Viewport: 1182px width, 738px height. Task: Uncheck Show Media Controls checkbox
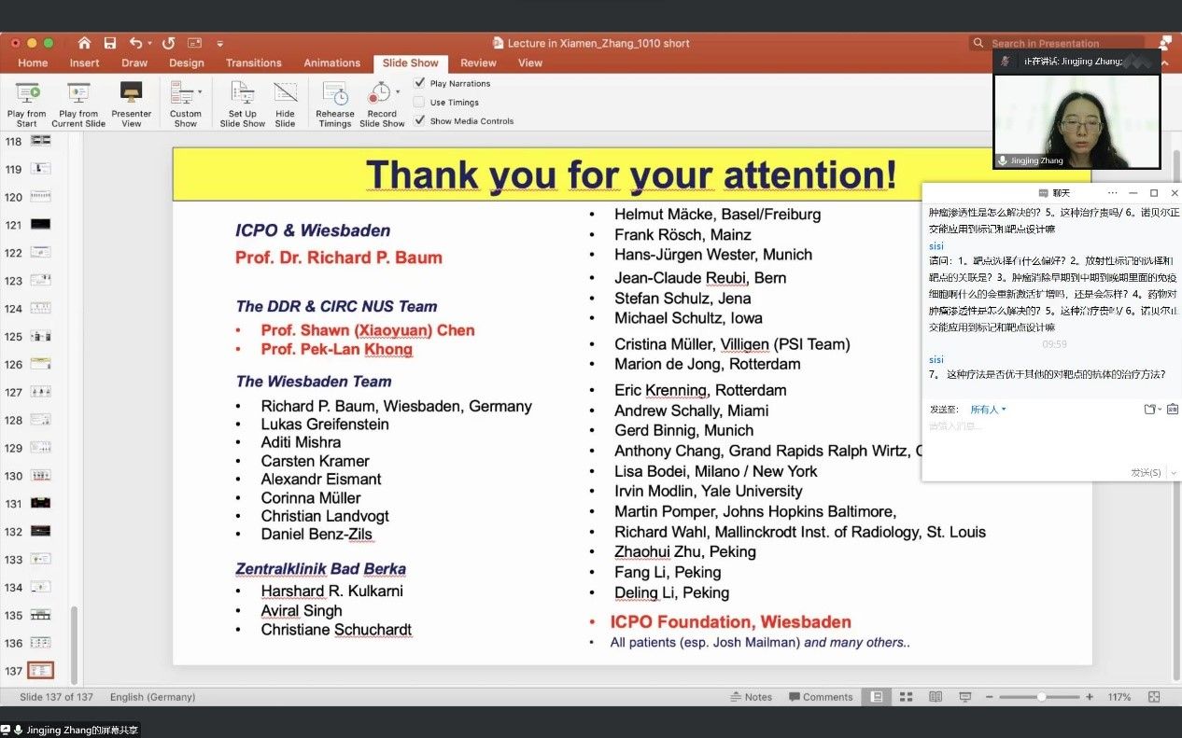pos(420,120)
